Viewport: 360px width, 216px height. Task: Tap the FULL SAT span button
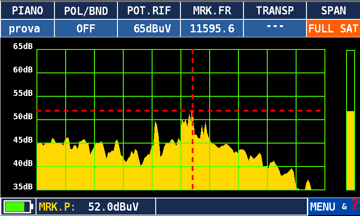click(x=333, y=28)
